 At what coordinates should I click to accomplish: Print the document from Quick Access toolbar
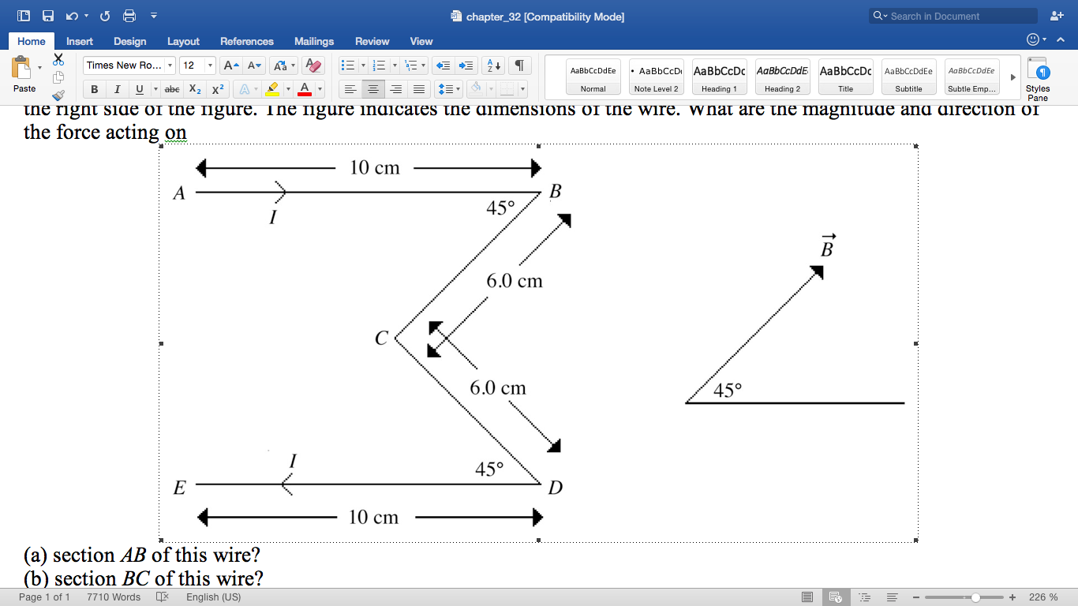(130, 15)
